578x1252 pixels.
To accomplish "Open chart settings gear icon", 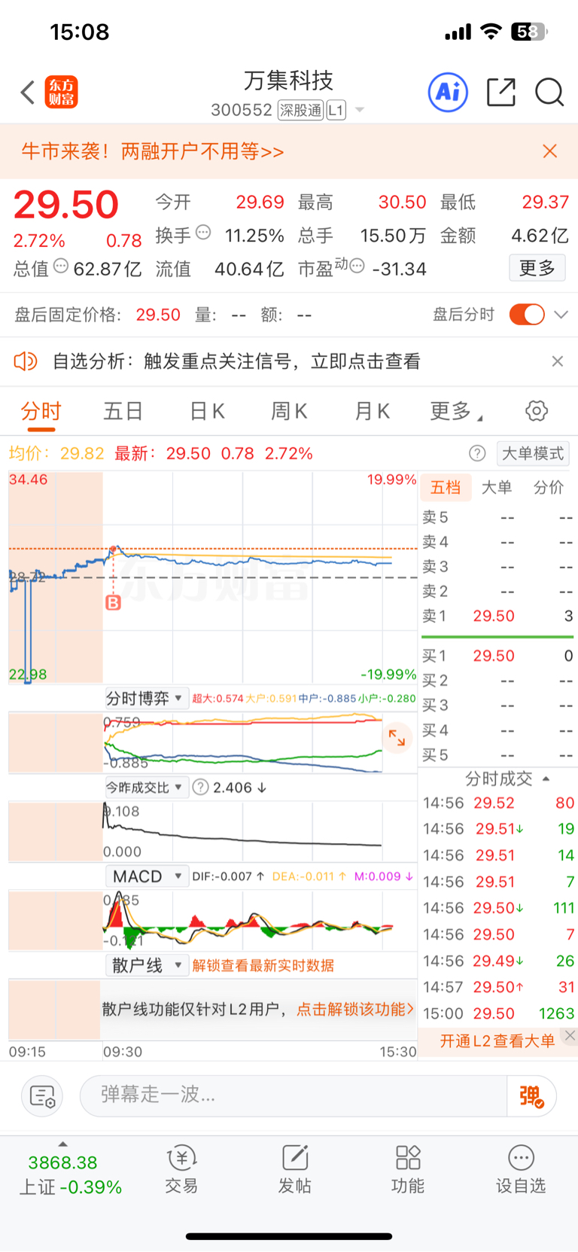I will tap(537, 411).
